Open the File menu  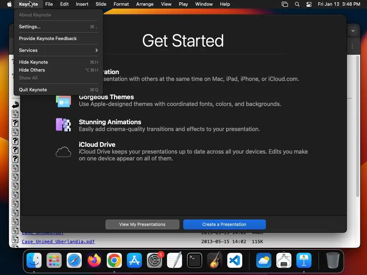pyautogui.click(x=49, y=4)
